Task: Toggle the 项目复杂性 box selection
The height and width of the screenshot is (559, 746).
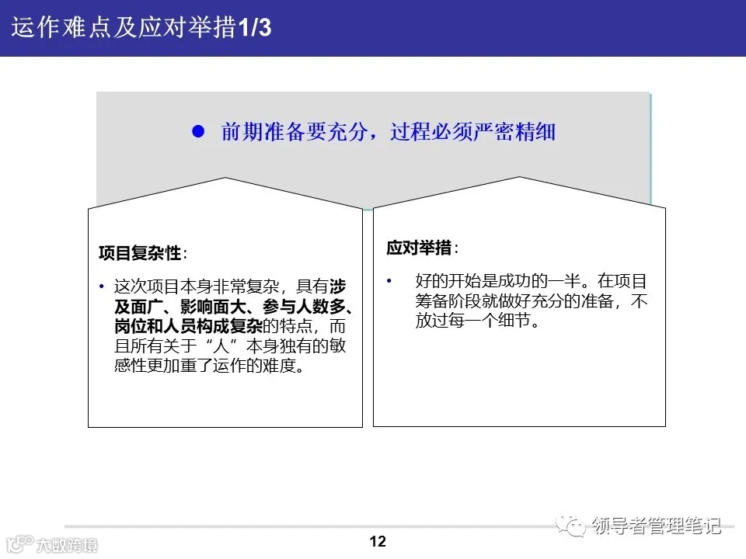Action: (225, 318)
